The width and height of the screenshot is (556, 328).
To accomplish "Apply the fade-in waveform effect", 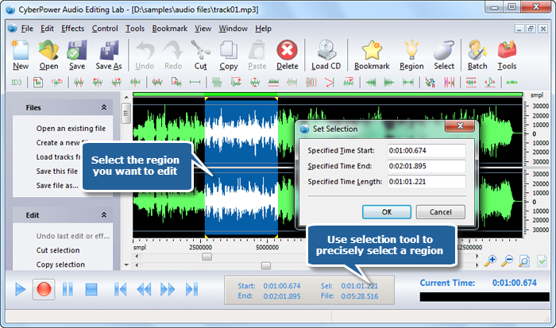I will tap(370, 83).
